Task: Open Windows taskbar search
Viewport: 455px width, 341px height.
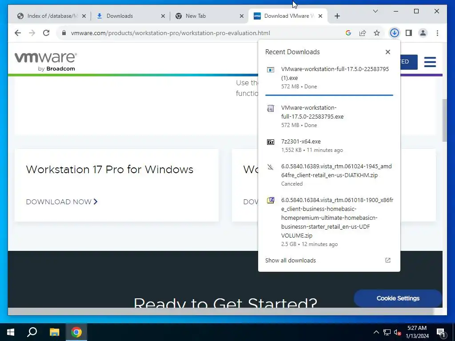Action: pyautogui.click(x=32, y=332)
